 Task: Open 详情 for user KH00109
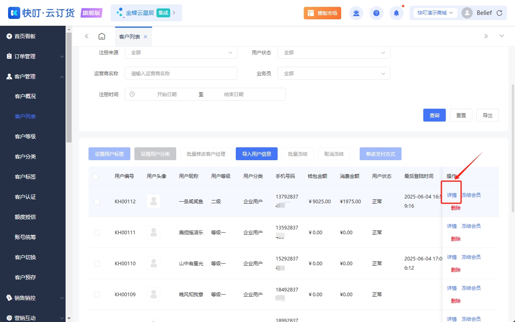(452, 288)
